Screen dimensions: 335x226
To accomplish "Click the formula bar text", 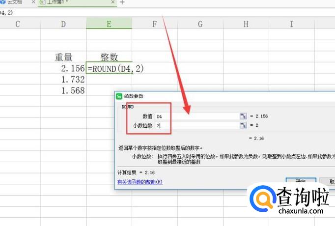I will pos(6,13).
